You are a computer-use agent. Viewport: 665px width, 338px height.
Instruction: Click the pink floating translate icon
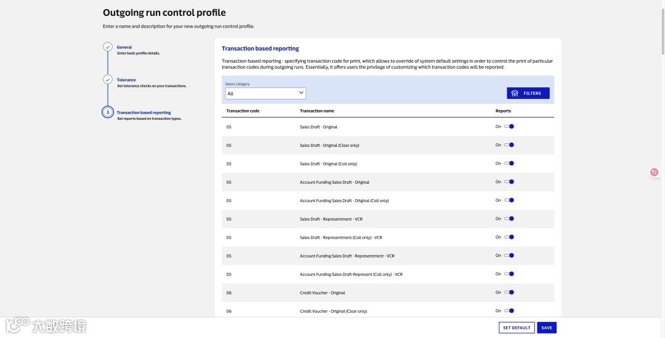coord(655,172)
